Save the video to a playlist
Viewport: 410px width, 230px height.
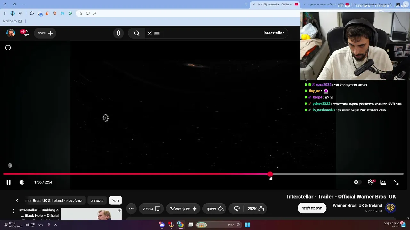click(x=152, y=209)
